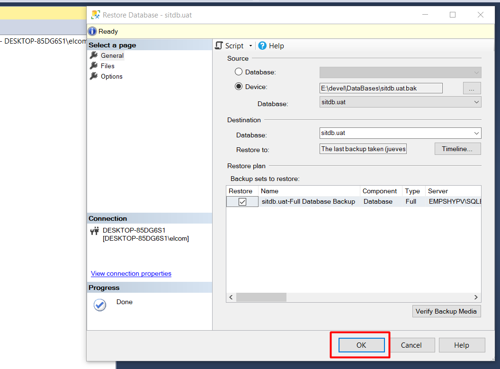
Task: Click the scroll right arrow in backup sets
Action: 476,297
